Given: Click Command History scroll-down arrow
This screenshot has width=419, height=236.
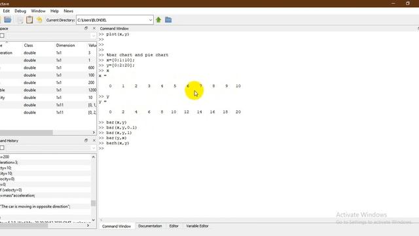Looking at the screenshot, I should point(93,220).
